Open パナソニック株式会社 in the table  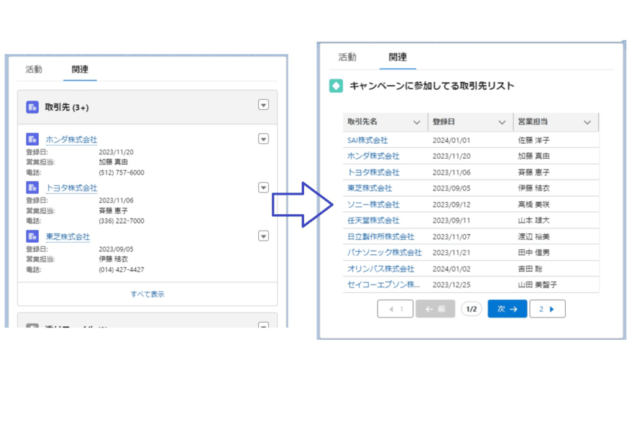[385, 253]
